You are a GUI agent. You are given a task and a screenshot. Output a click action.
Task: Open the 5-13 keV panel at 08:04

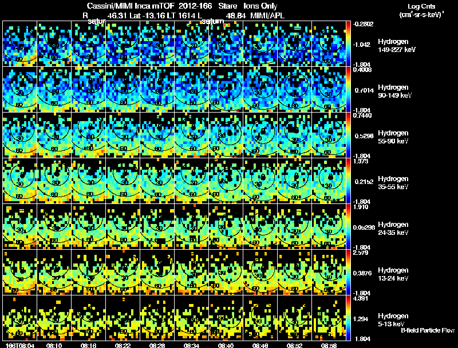coord(20,318)
